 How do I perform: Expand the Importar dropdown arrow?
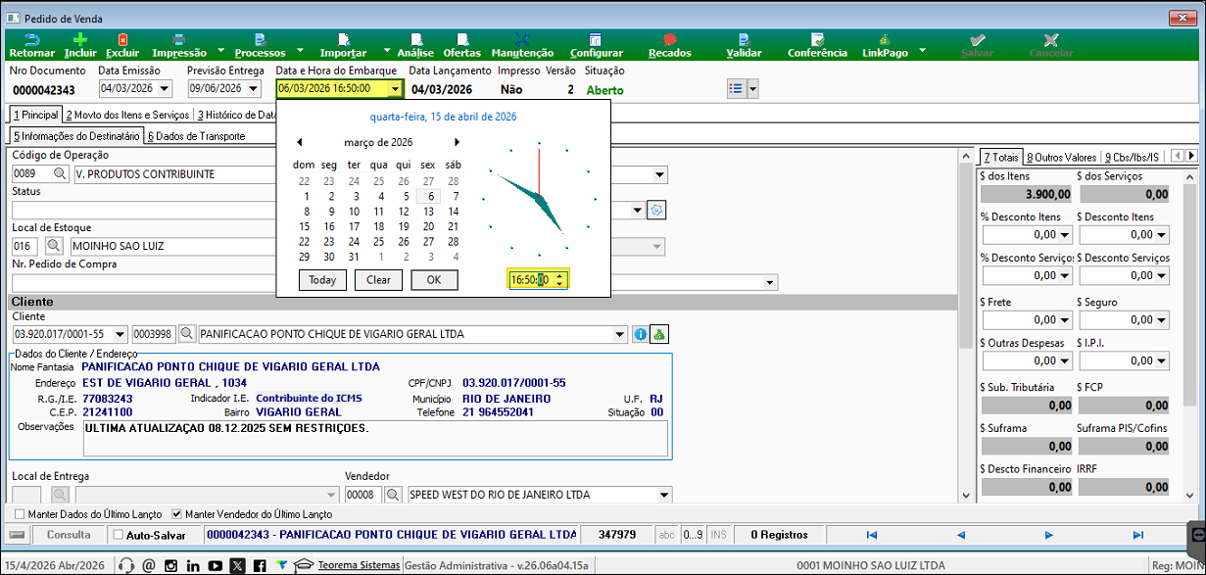(x=387, y=49)
